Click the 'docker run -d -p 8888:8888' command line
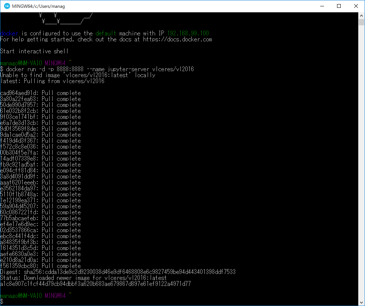The width and height of the screenshot is (365, 306). [97, 69]
